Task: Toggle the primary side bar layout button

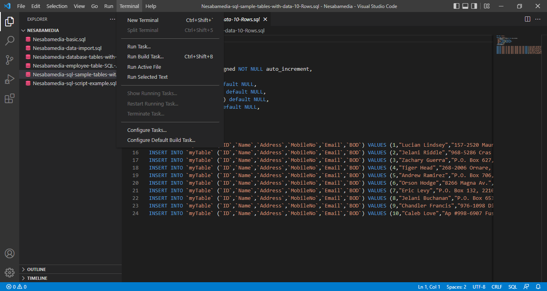Action: click(457, 6)
